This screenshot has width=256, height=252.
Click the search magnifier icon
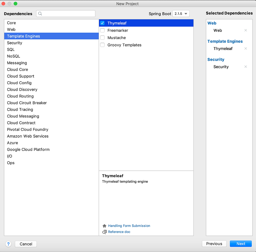(40, 14)
